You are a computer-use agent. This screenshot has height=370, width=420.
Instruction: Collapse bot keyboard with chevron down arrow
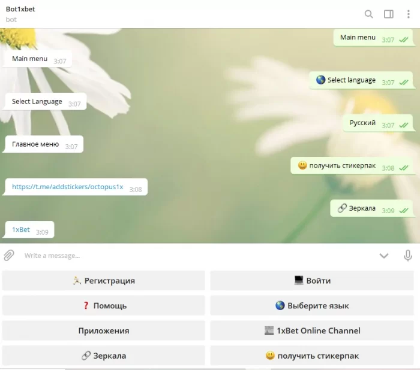click(x=384, y=256)
